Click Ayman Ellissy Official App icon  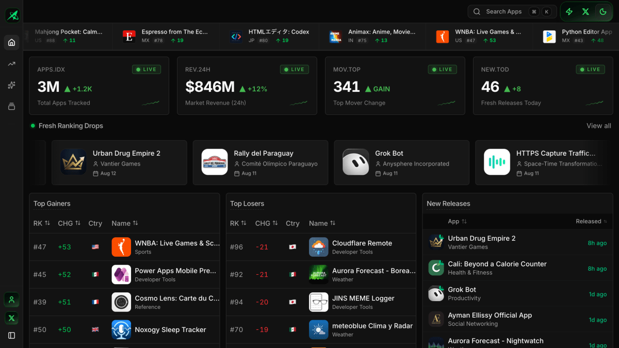click(x=436, y=319)
